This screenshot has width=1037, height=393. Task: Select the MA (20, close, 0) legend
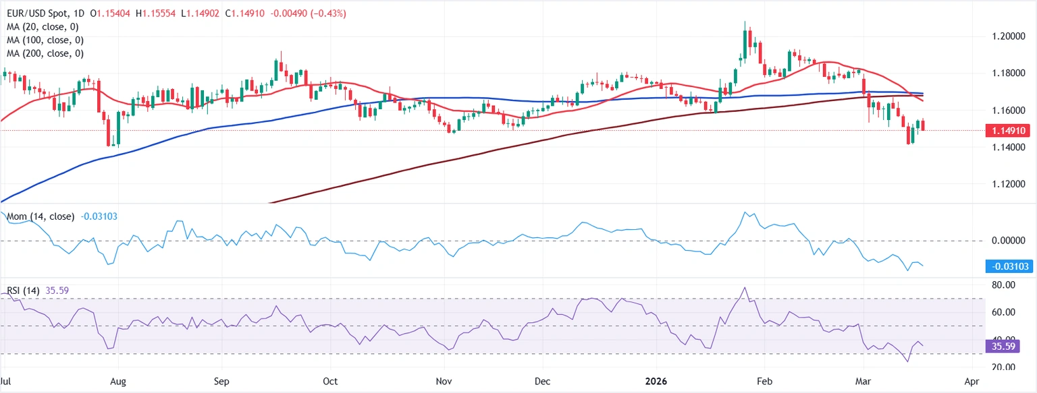coord(44,27)
